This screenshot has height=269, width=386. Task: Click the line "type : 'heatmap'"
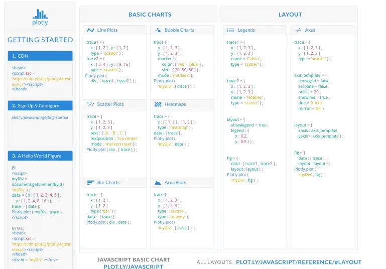[175, 127]
